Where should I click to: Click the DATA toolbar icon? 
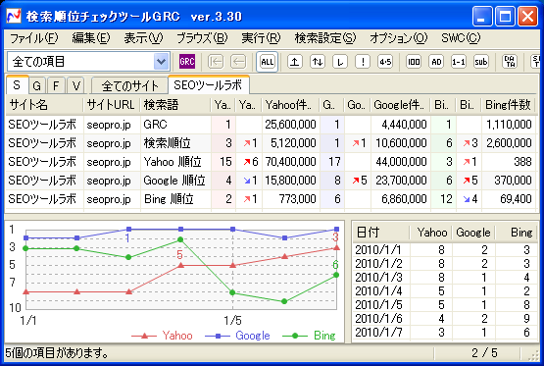point(510,62)
